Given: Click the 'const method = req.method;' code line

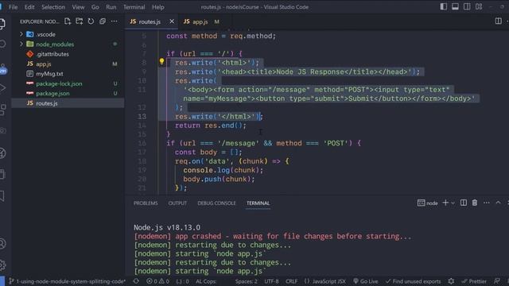Looking at the screenshot, I should pos(221,36).
